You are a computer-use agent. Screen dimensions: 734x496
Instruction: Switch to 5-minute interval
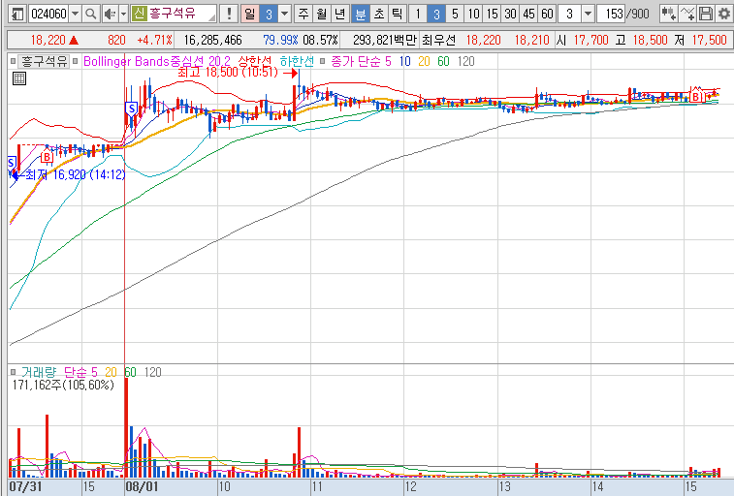[x=455, y=14]
